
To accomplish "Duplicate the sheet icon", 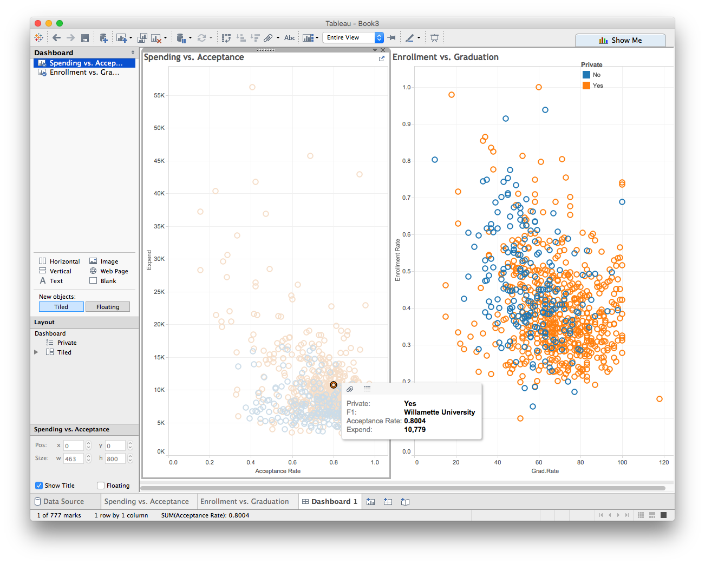I will click(x=142, y=38).
